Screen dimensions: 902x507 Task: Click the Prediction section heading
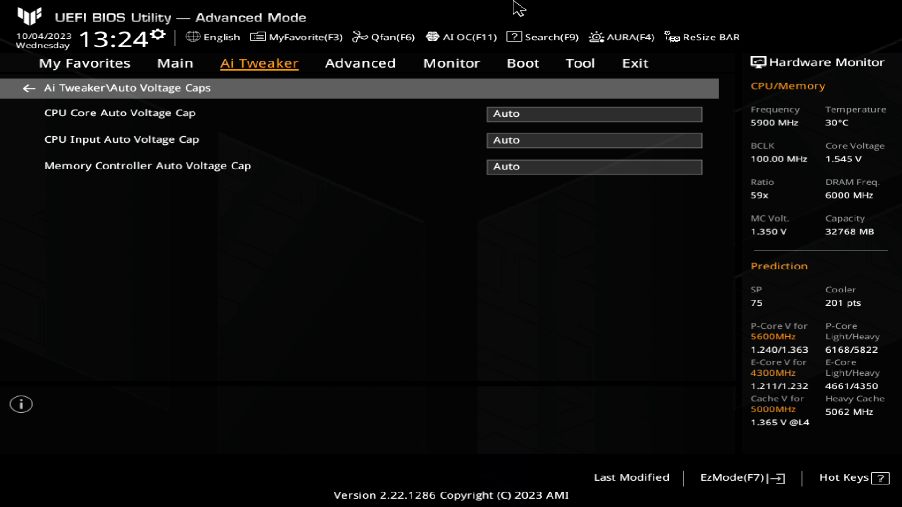point(779,266)
